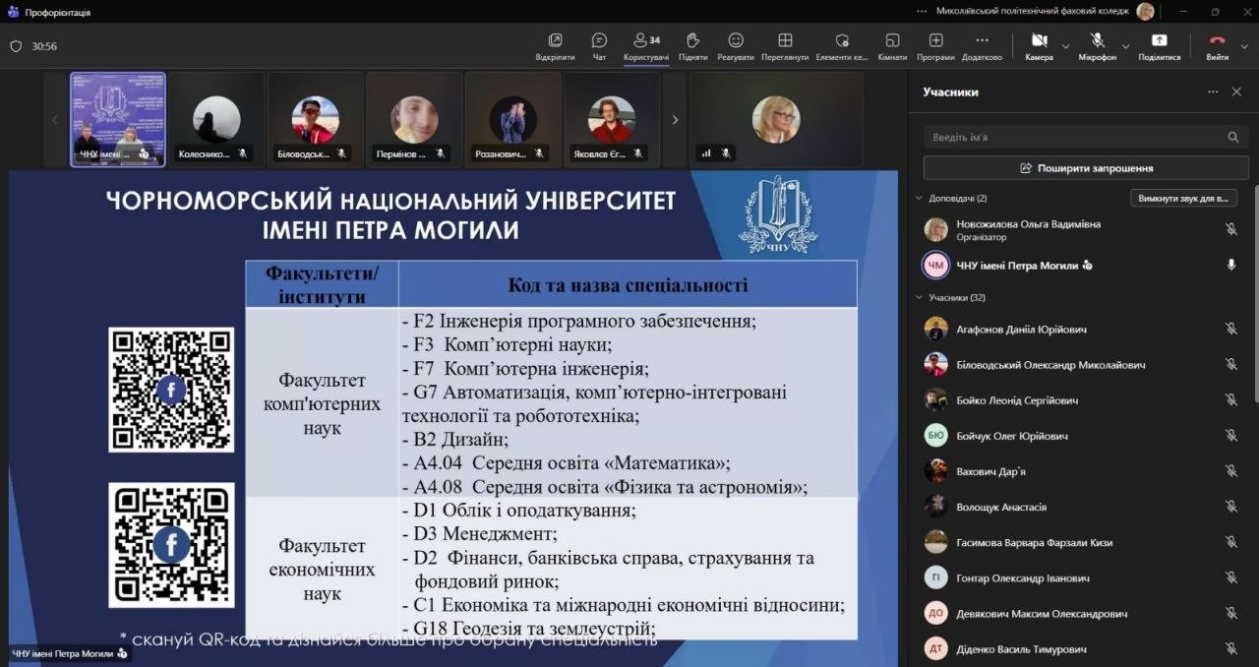The width and height of the screenshot is (1259, 667).
Task: Raise hand with the Підняти icon
Action: coord(692,45)
